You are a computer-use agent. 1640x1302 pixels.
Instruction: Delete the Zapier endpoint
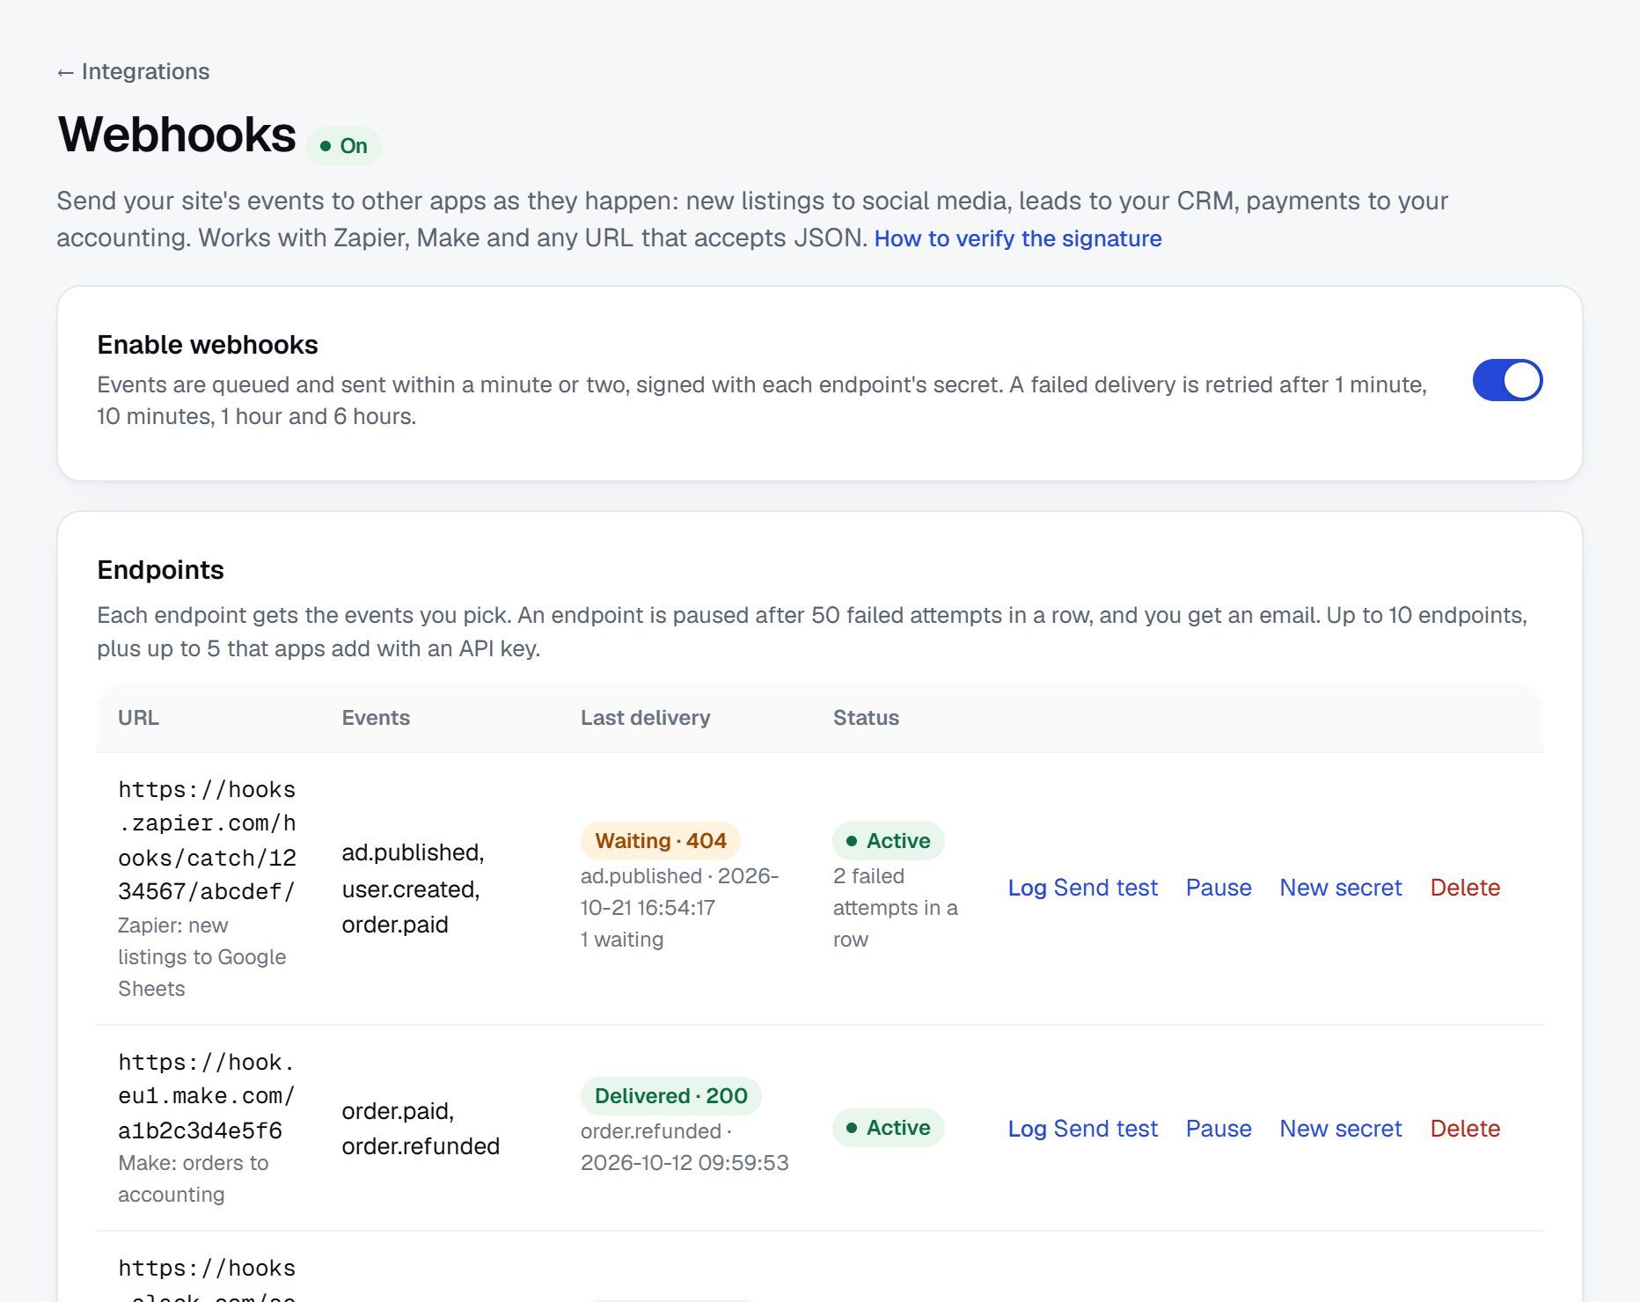(x=1465, y=888)
